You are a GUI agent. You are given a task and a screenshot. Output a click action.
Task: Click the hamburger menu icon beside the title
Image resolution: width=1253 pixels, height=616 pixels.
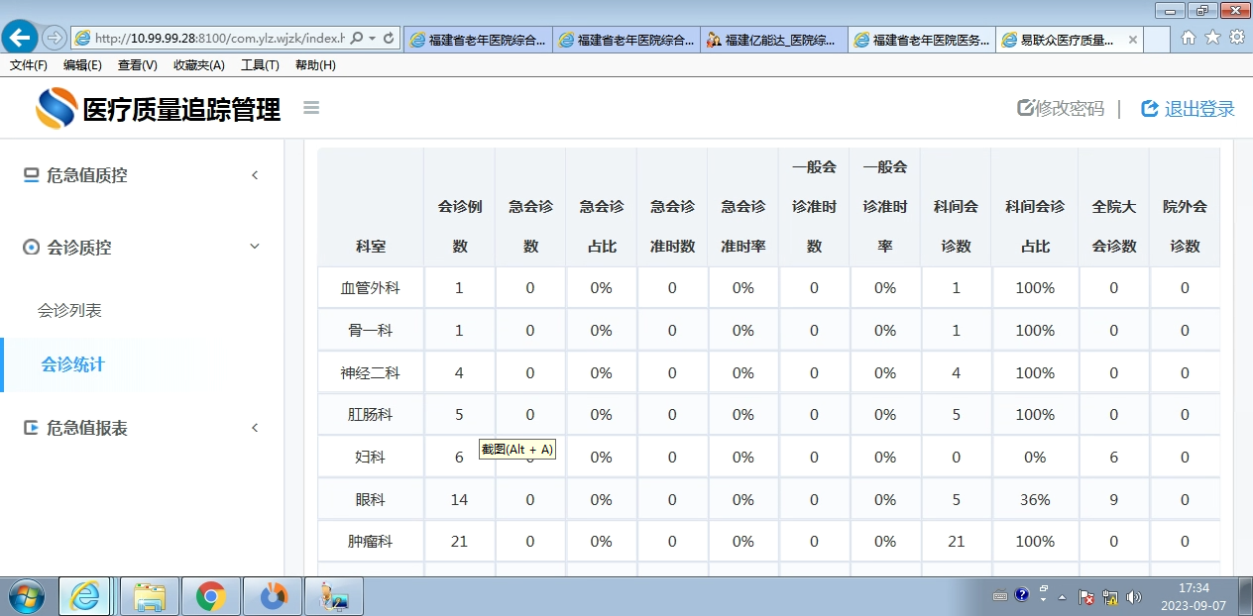311,108
